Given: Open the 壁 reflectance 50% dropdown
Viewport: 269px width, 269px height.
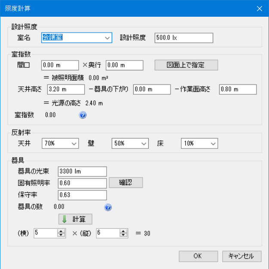Looking at the screenshot, I should click(144, 144).
